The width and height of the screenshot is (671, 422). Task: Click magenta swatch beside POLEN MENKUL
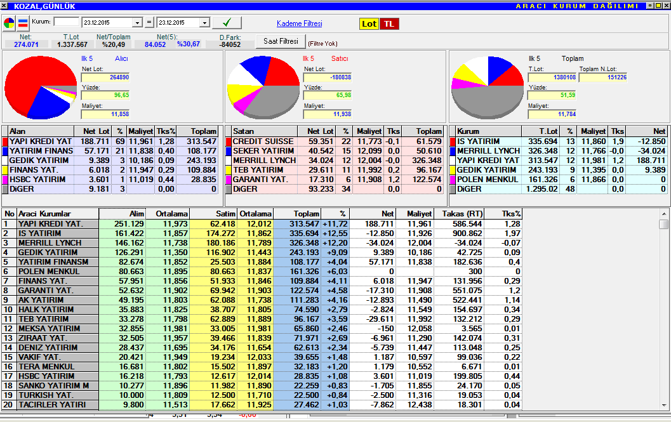pyautogui.click(x=452, y=180)
